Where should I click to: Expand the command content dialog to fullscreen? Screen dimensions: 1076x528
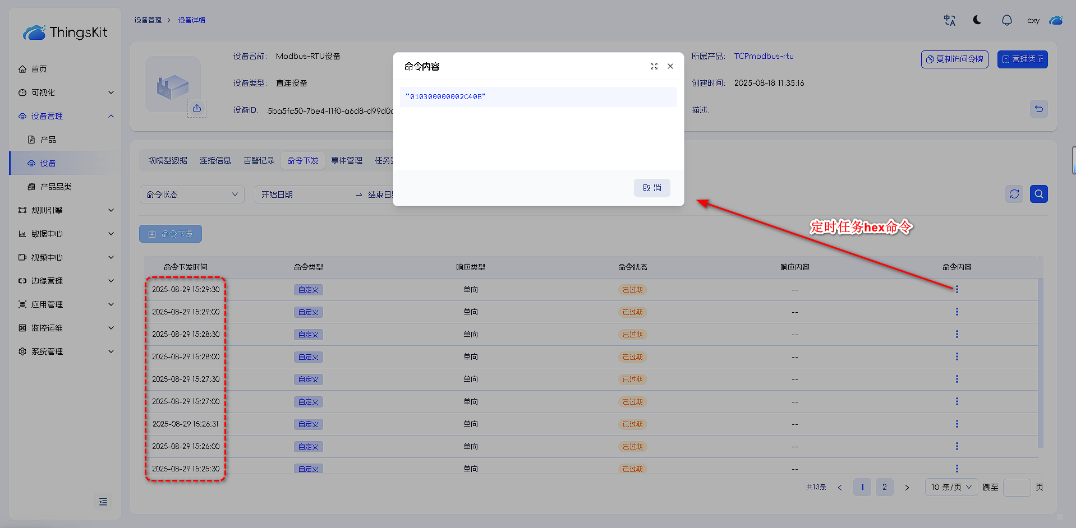pyautogui.click(x=654, y=66)
